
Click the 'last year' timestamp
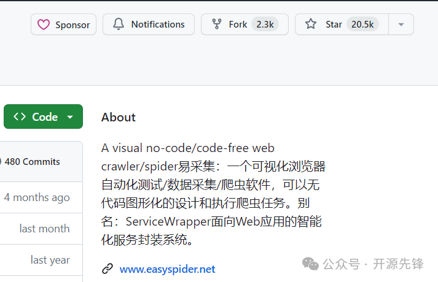[50, 260]
